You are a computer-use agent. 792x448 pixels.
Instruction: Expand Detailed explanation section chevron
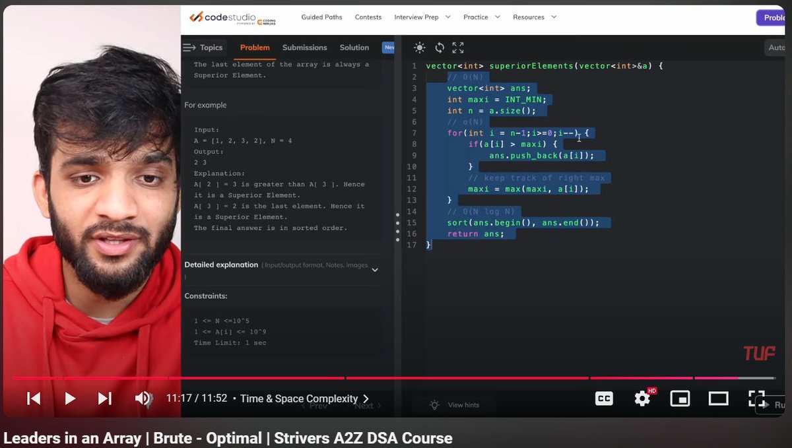pyautogui.click(x=375, y=270)
